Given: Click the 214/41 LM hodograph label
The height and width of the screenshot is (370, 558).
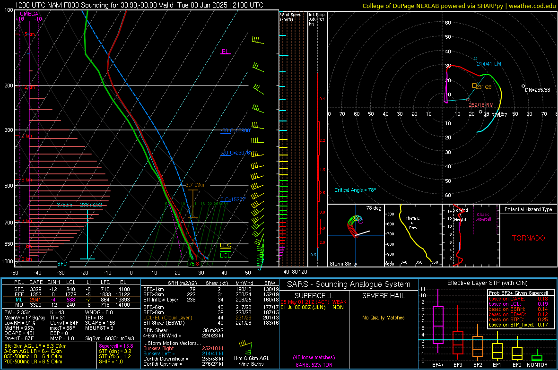Looking at the screenshot, I should pyautogui.click(x=489, y=64).
